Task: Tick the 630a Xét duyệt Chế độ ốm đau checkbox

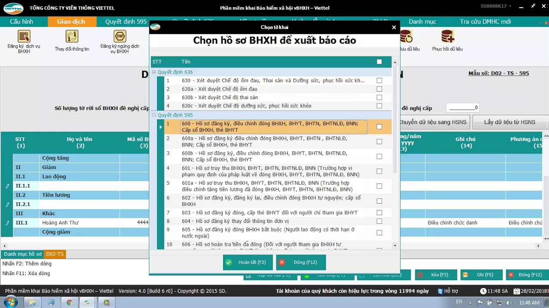Action: (379, 89)
